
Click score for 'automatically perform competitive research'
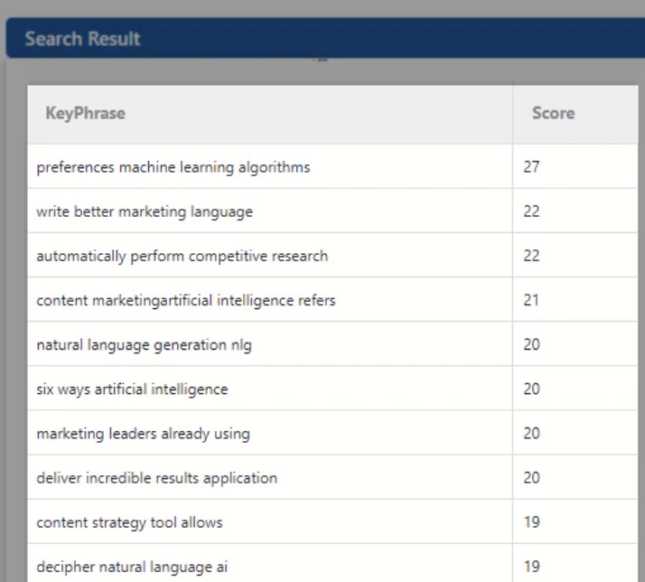531,256
